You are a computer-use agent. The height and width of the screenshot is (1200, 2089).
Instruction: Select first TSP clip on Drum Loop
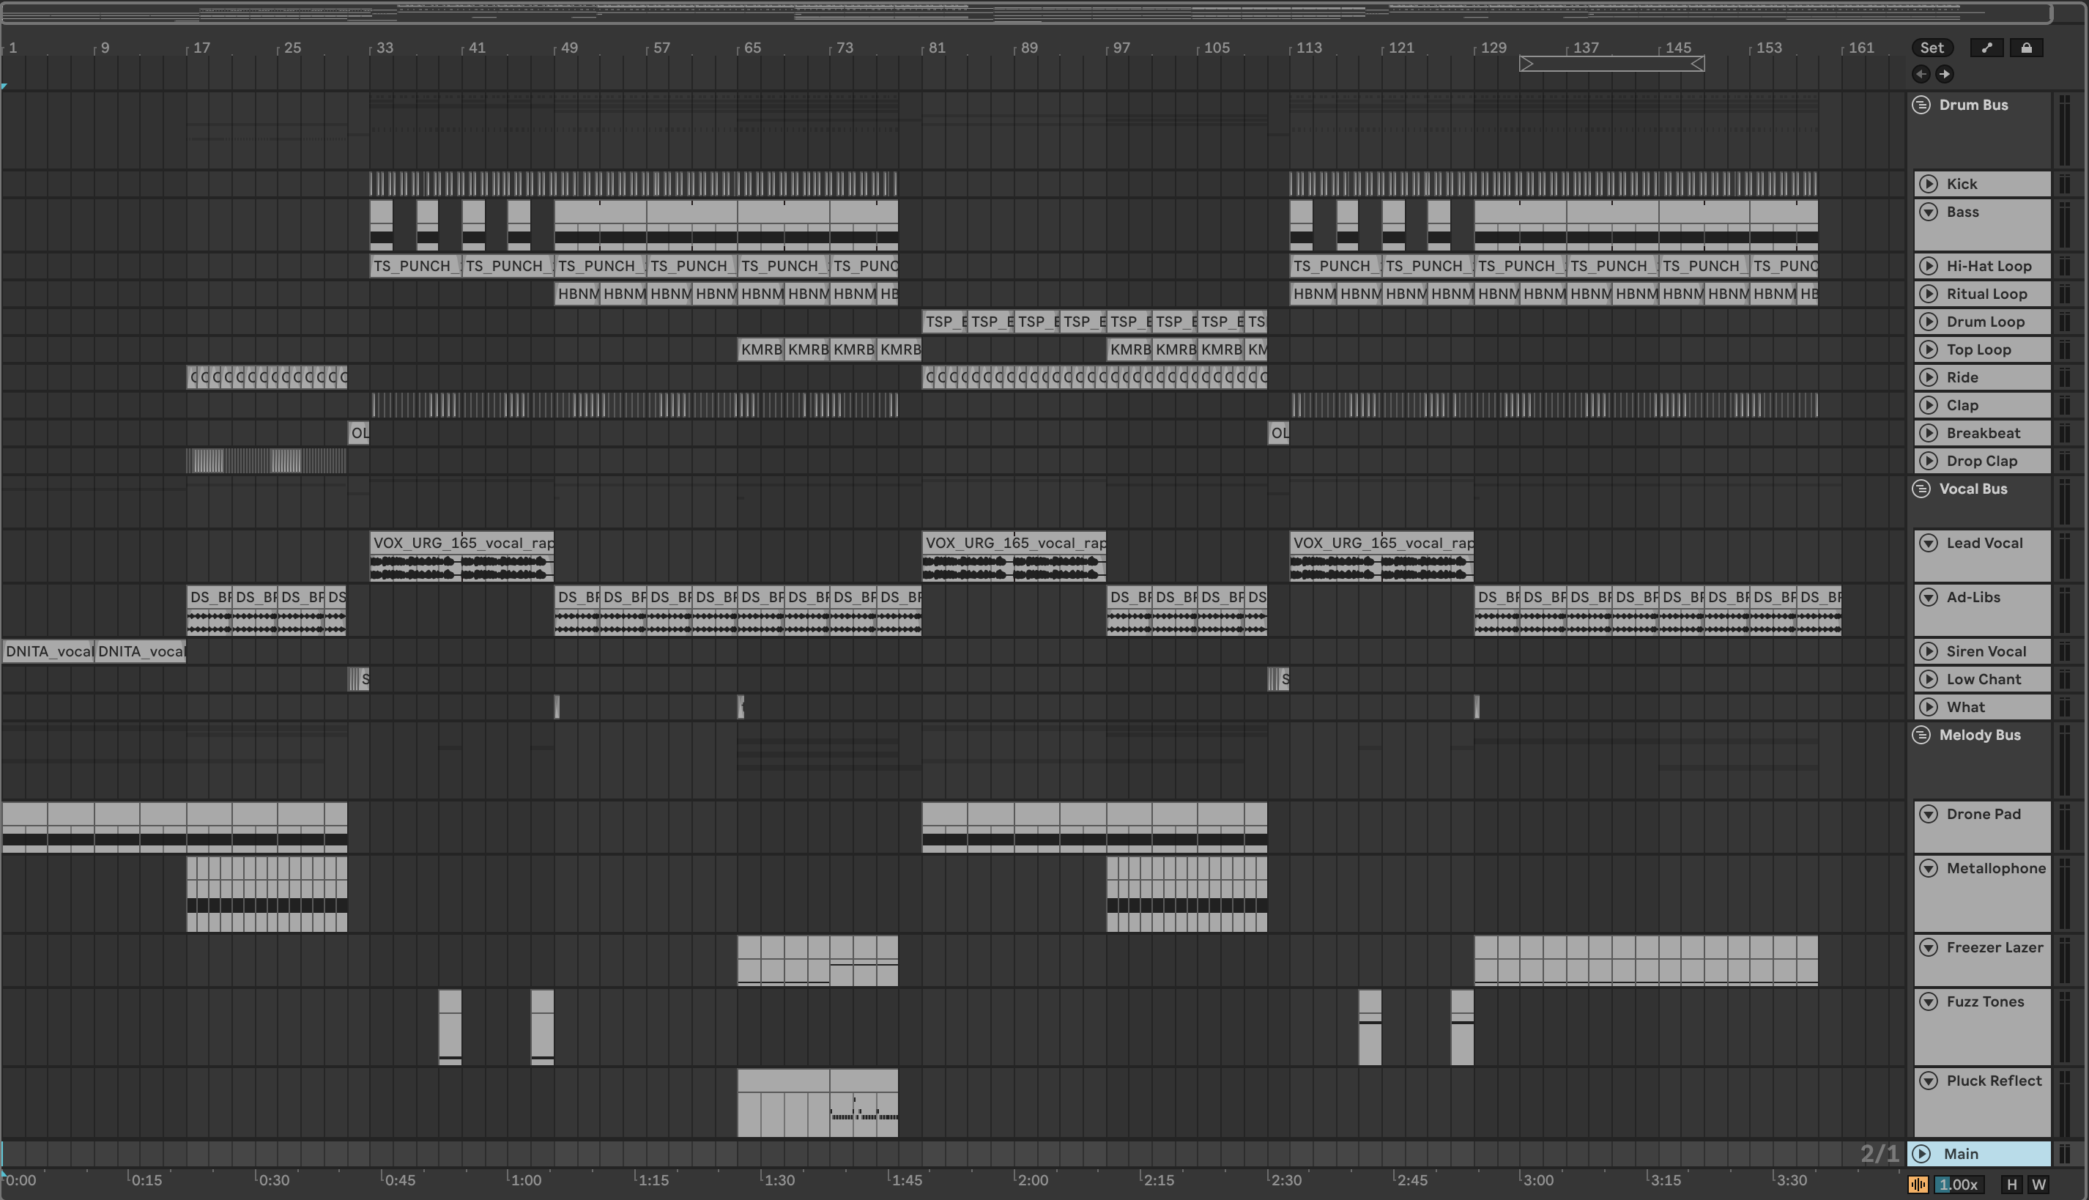(944, 322)
